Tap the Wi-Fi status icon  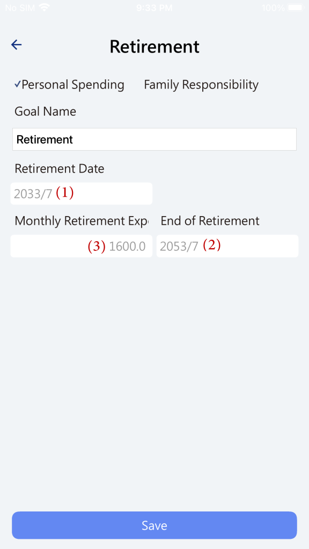pos(44,8)
